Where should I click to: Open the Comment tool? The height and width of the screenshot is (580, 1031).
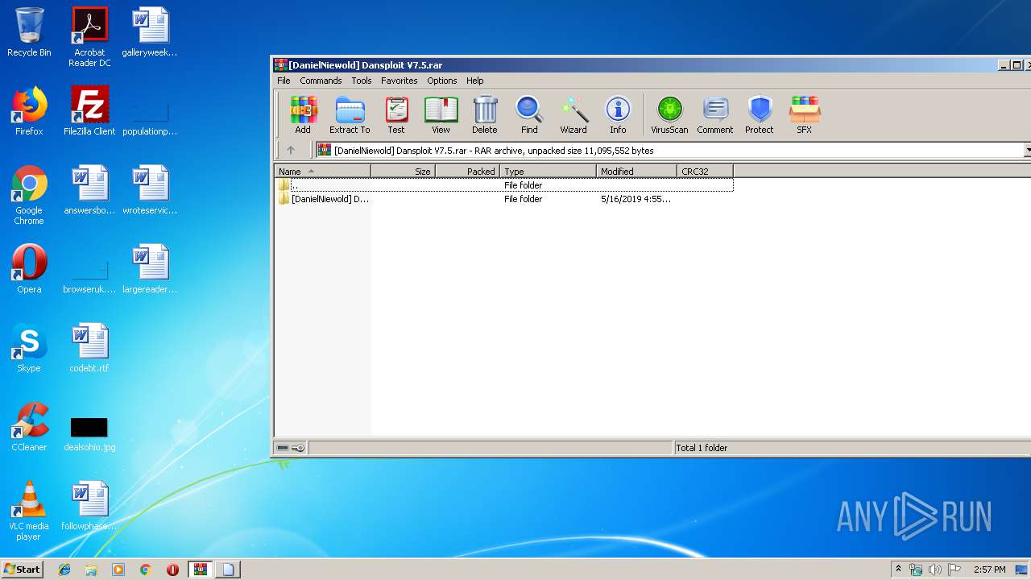tap(715, 115)
